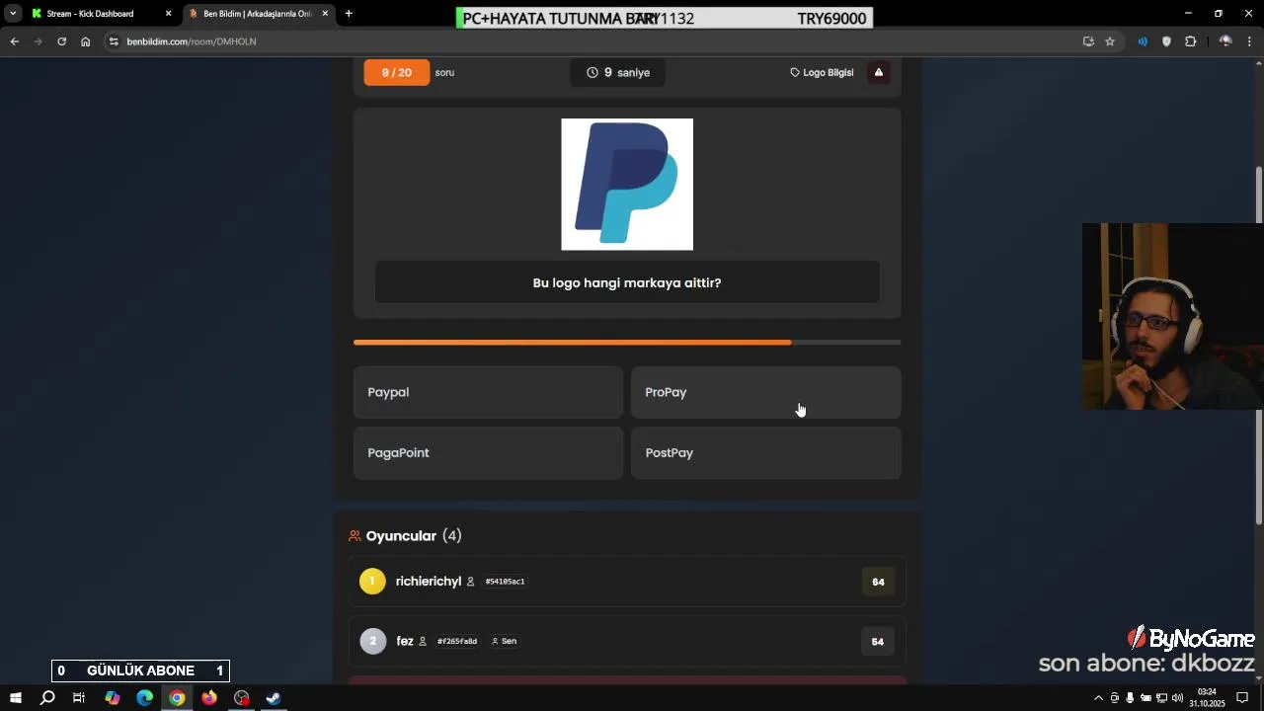The image size is (1264, 711).
Task: Click the Oyuncular (4) heading
Action: click(x=414, y=535)
